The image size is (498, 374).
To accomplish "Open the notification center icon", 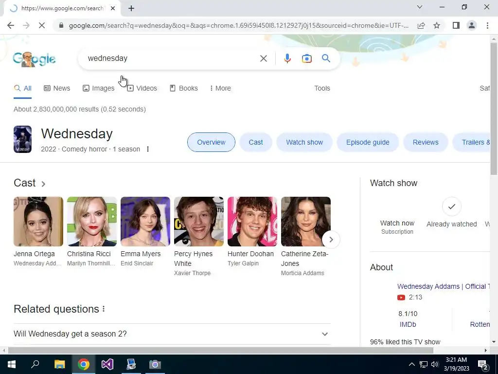I will pos(483,364).
